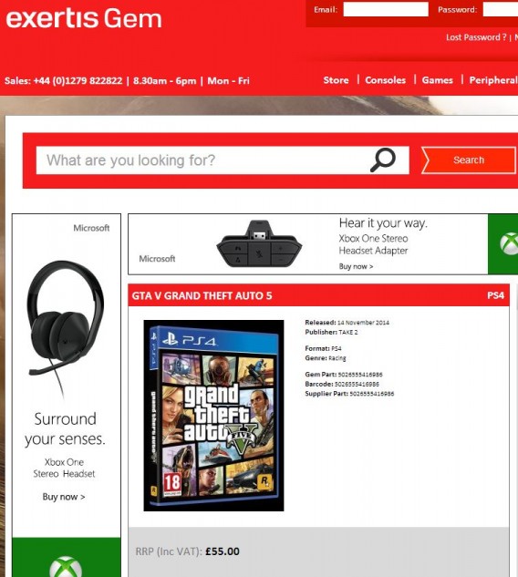Click Buy now under Stereo Headset ad
518x577 pixels.
64,497
